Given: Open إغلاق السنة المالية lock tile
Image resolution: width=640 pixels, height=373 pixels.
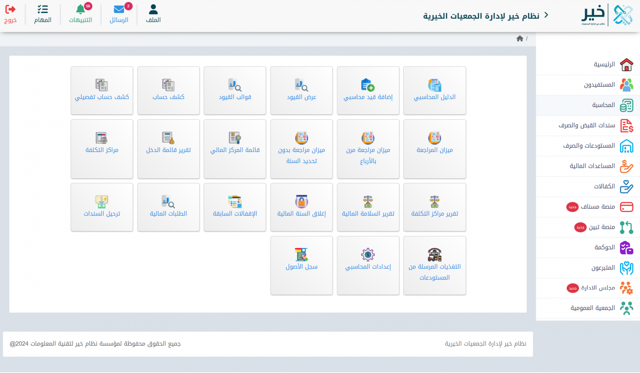Looking at the screenshot, I should pos(301,207).
